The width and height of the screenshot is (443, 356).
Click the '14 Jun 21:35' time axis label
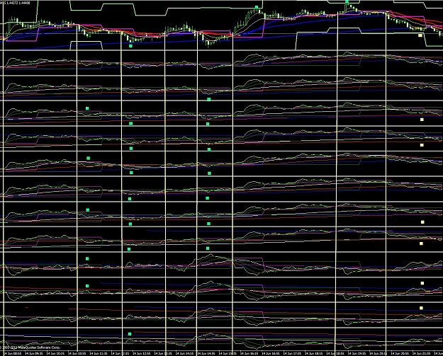[422, 353]
